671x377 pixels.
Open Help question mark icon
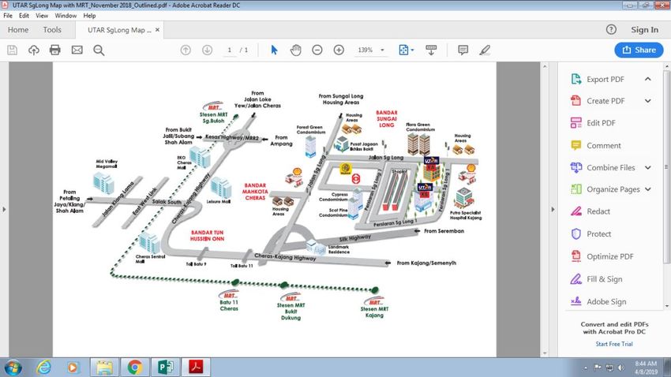(611, 29)
